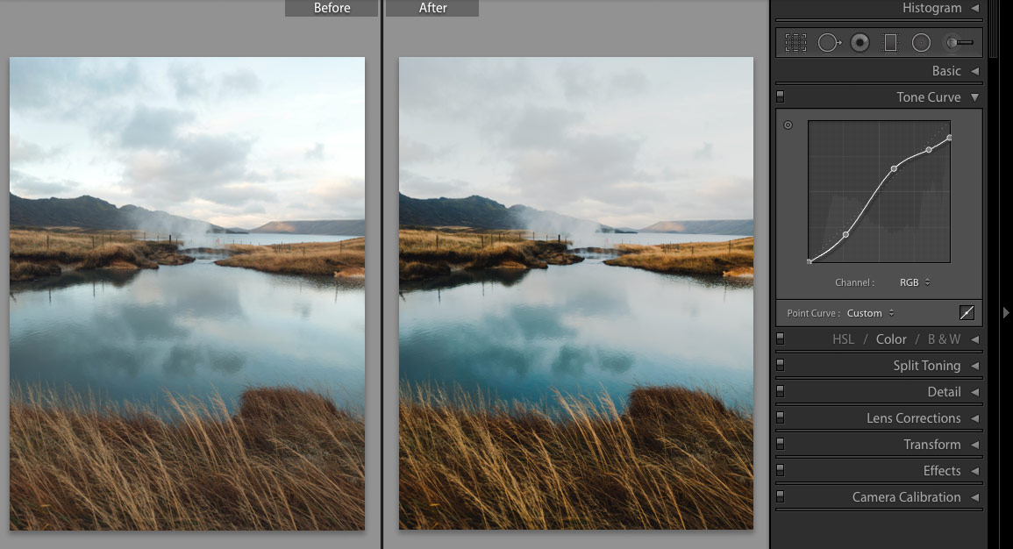Click the After preview image
The width and height of the screenshot is (1013, 549).
click(x=575, y=292)
